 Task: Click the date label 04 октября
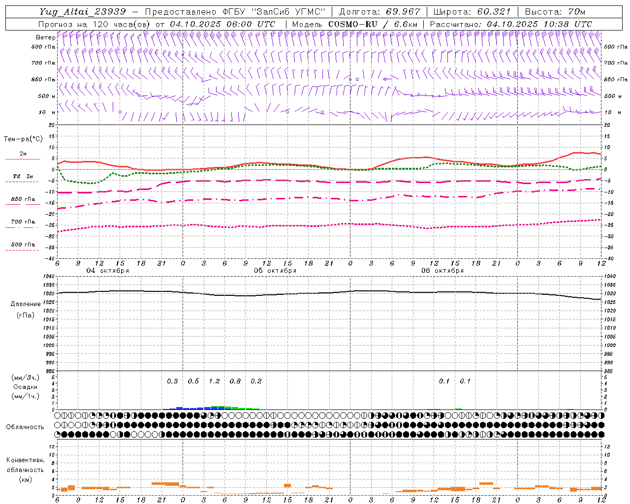tap(108, 271)
